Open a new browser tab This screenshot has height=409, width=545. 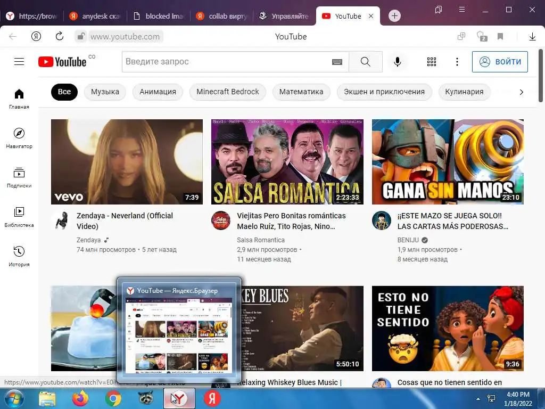394,16
